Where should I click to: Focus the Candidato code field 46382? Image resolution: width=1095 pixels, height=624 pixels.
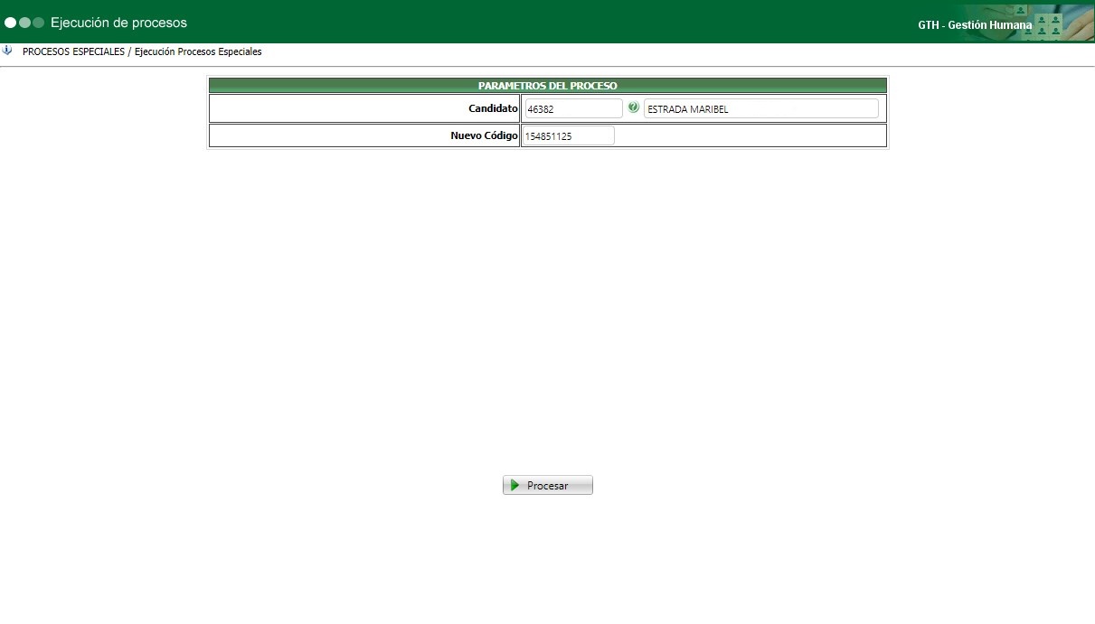pyautogui.click(x=573, y=108)
